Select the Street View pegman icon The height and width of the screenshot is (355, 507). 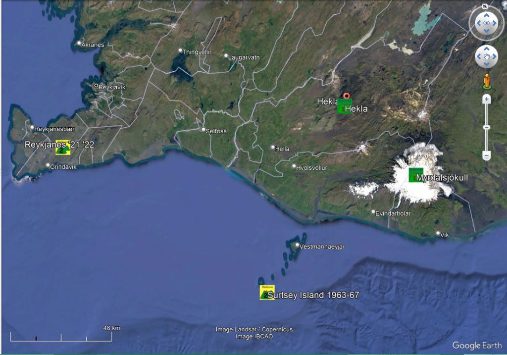pos(487,81)
